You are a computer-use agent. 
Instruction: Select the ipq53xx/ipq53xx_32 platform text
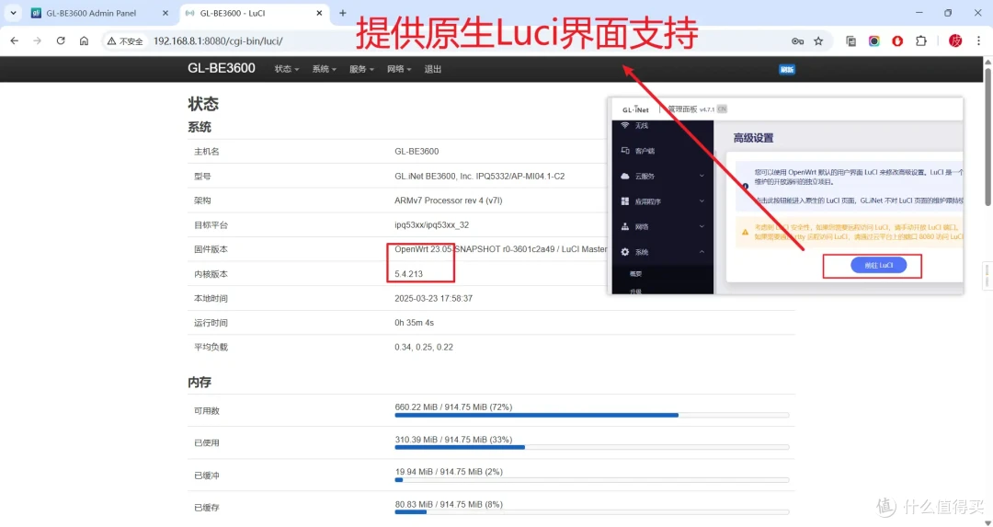(x=432, y=224)
